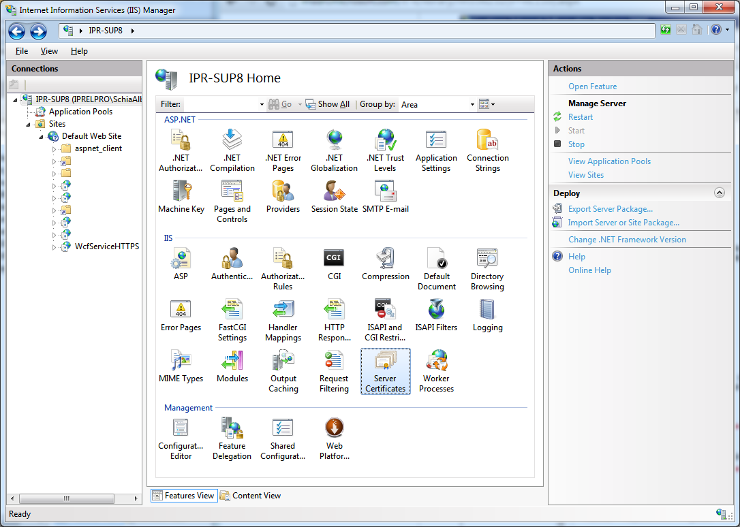Click Export Server Package link

611,209
